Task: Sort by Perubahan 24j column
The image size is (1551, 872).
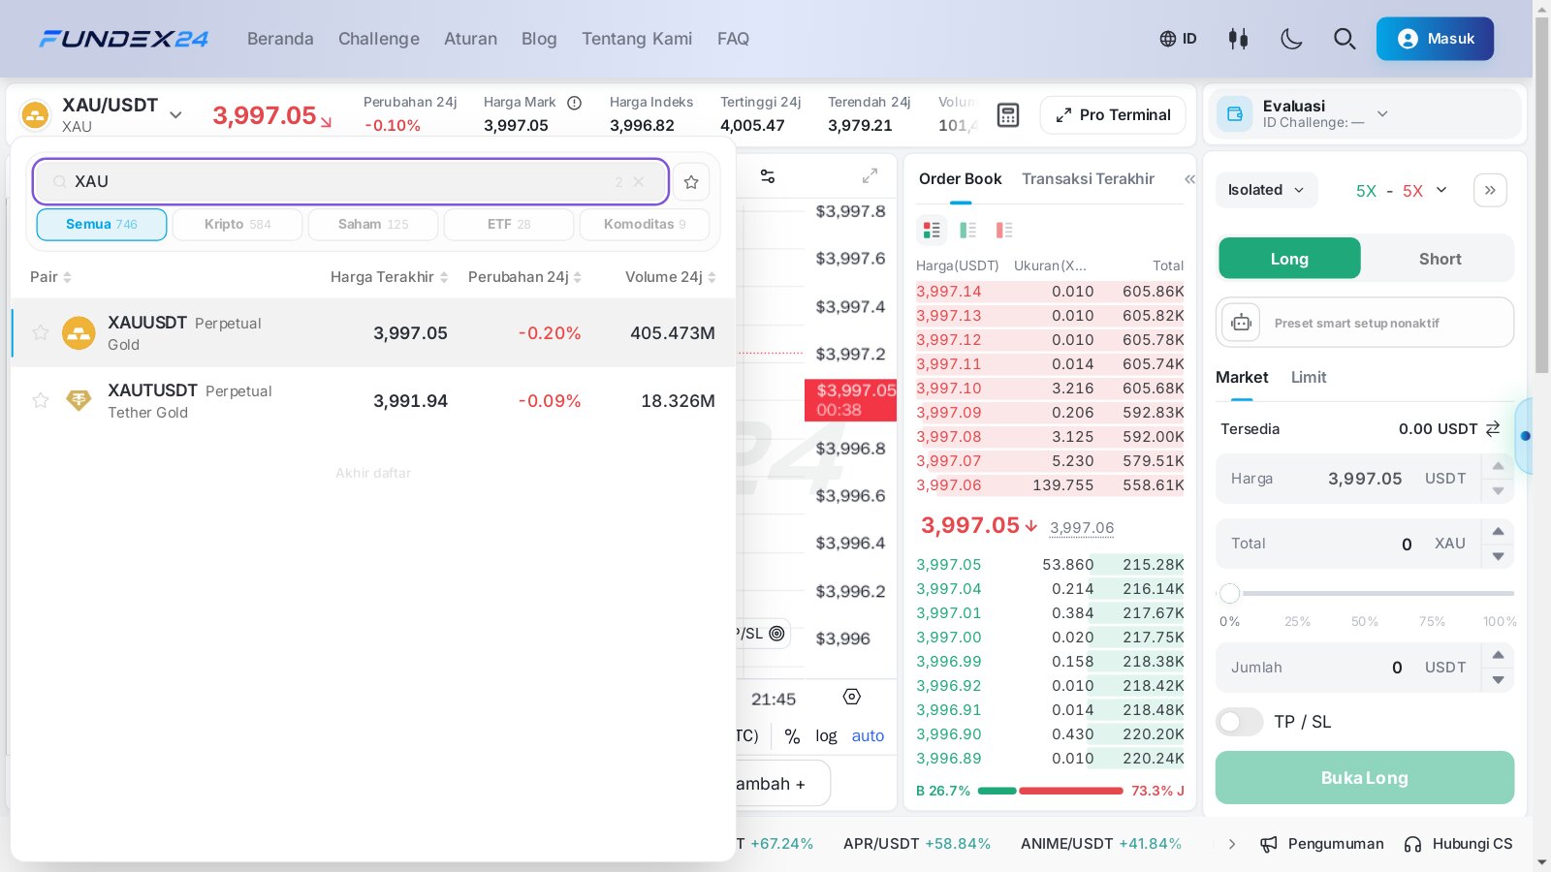Action: (x=524, y=277)
